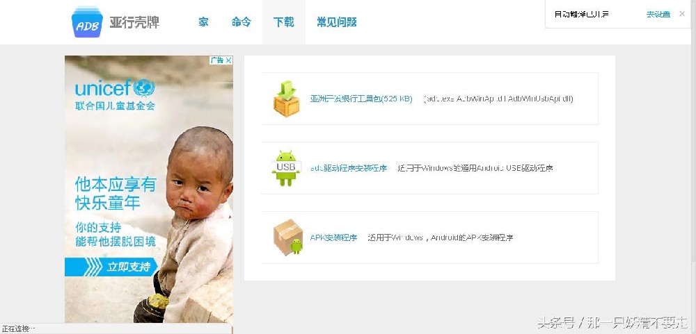Open the 家 home menu item
This screenshot has height=334, width=696.
(203, 22)
